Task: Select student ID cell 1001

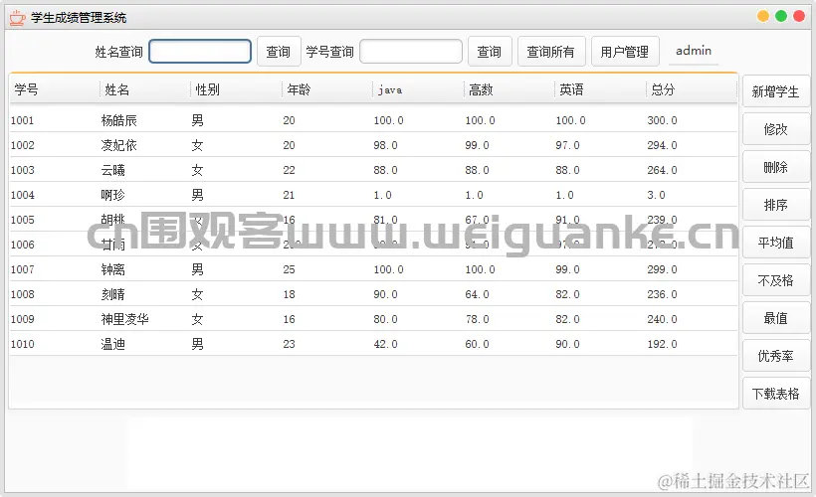Action: 22,120
